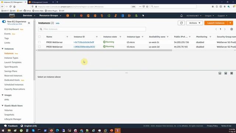This screenshot has width=236, height=133.
Task: Open the Services dropdown menu
Action: point(29,16)
